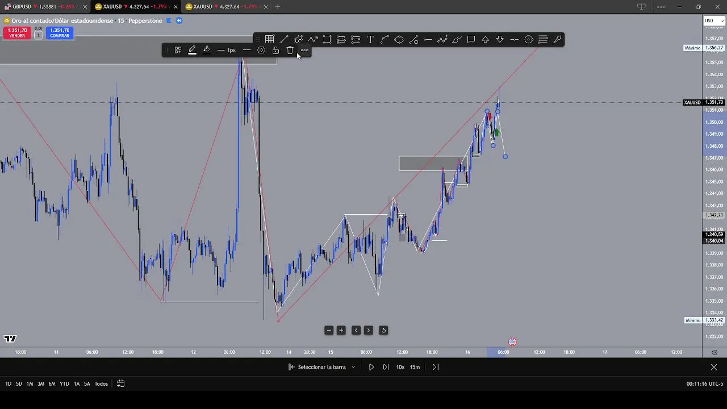Select the long position tool

341,39
